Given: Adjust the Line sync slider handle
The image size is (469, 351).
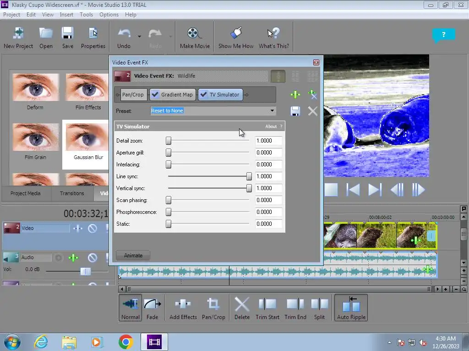Looking at the screenshot, I should click(x=249, y=176).
